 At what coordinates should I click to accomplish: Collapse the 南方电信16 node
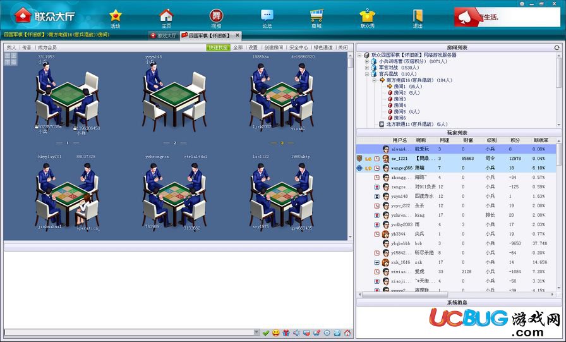[x=375, y=80]
